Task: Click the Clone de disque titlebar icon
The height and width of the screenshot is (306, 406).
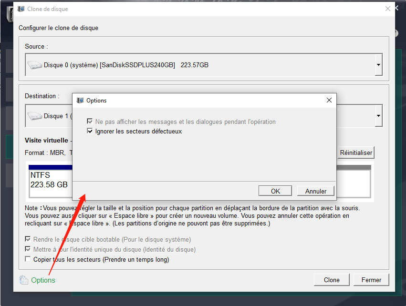Action: pos(21,9)
